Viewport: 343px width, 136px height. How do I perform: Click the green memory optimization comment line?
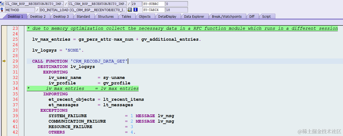click(x=182, y=28)
